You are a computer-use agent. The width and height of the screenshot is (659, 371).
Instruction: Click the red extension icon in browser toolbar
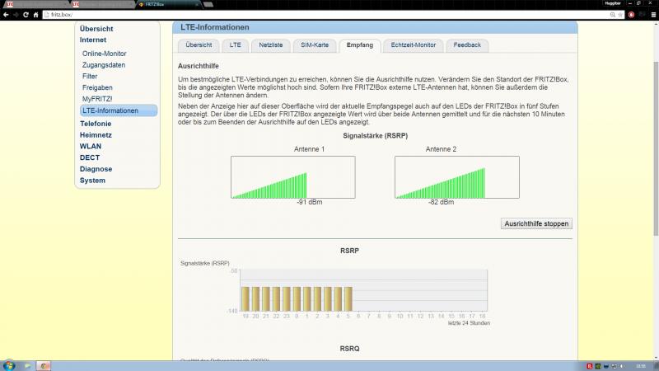pyautogui.click(x=631, y=15)
